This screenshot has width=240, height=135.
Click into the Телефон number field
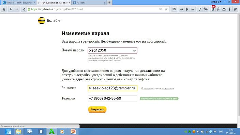(x=112, y=98)
